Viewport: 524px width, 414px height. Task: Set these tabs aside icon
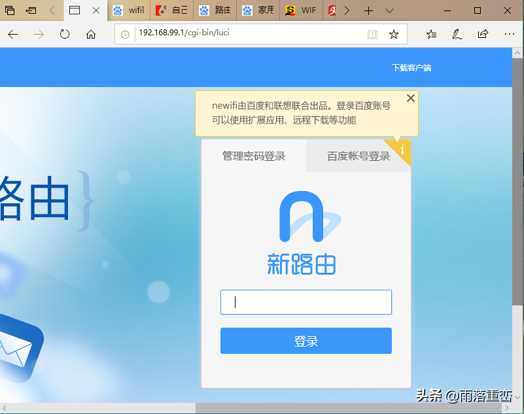(x=31, y=10)
